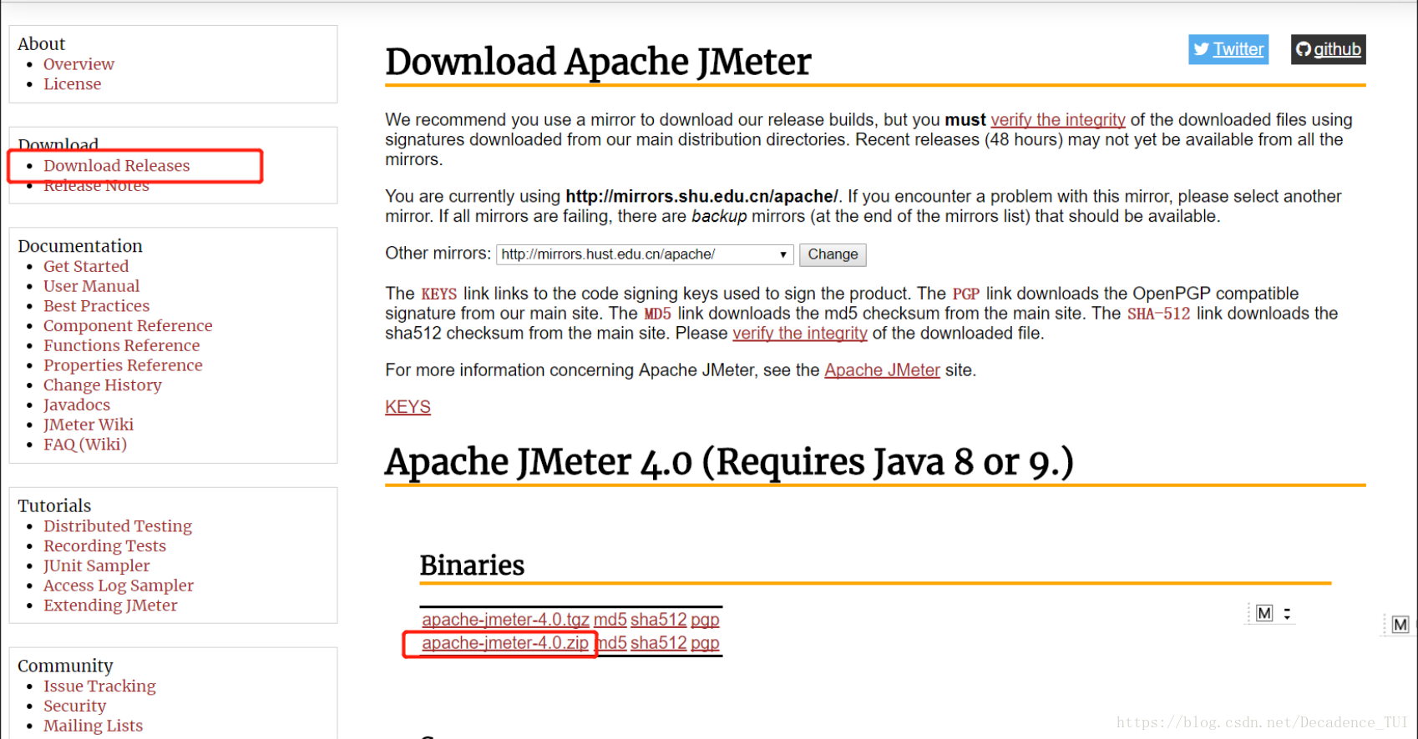Follow first 'verify the integrity' link
The width and height of the screenshot is (1418, 739).
1058,120
